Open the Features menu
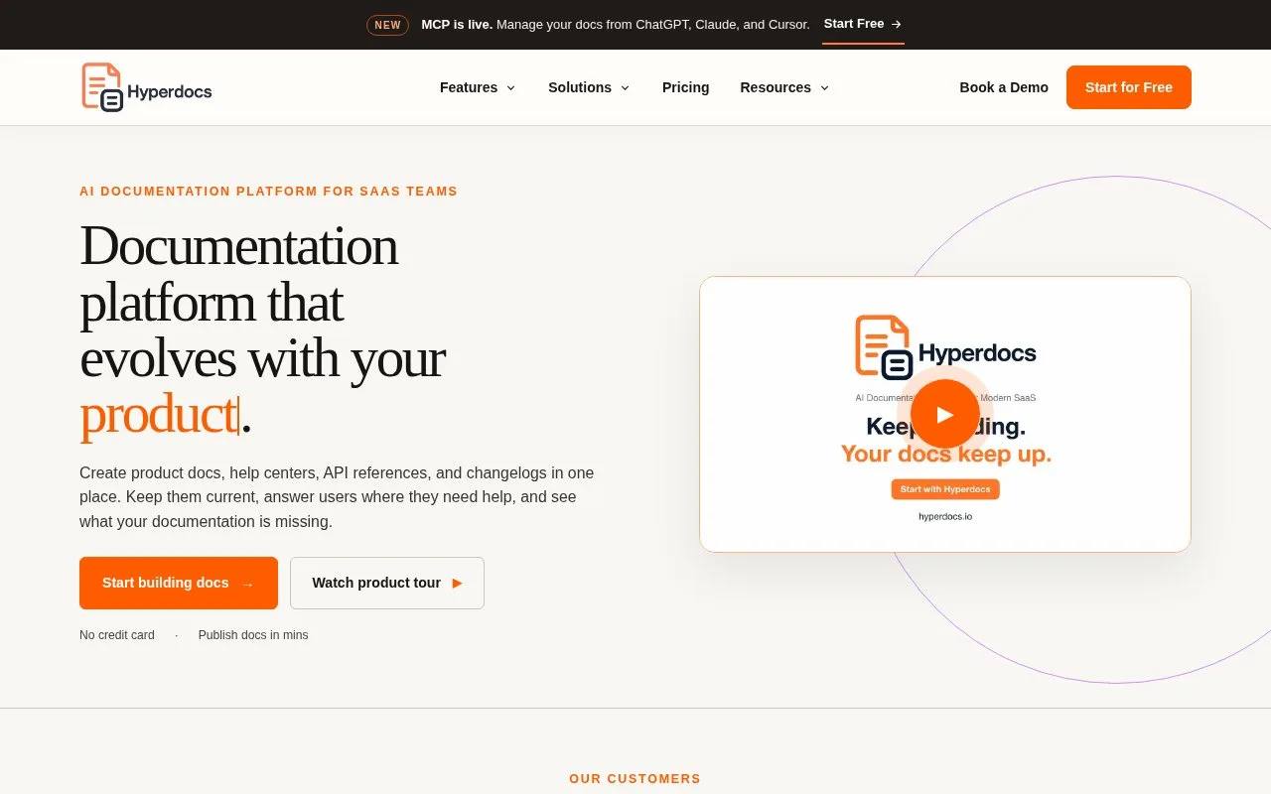 click(478, 87)
